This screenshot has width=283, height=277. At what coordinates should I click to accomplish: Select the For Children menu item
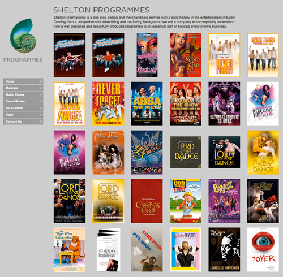(x=23, y=108)
